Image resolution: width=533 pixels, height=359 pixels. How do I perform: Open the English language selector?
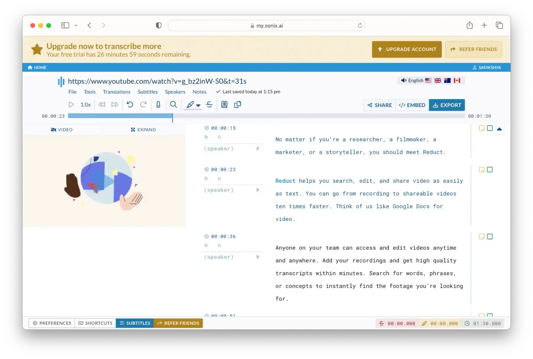point(431,80)
